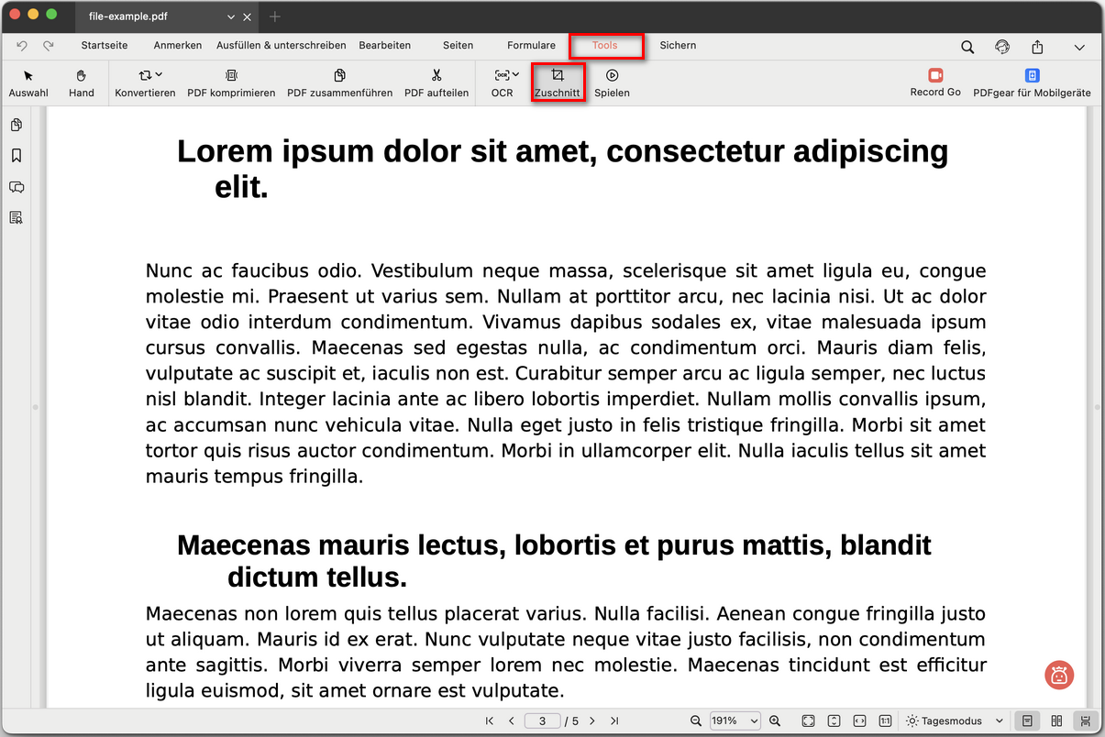The height and width of the screenshot is (737, 1105).
Task: Click the page number input field
Action: coord(543,721)
